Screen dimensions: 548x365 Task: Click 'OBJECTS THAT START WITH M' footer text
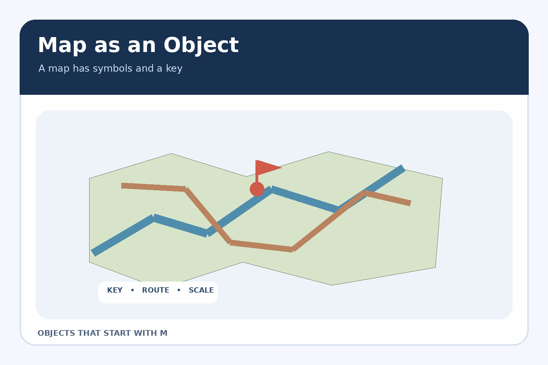(102, 333)
